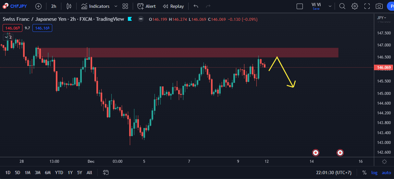Select the red resistance zone rectangle
Viewport: 394px width, 179px height.
(188, 53)
